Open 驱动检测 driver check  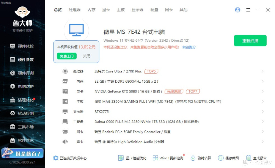coord(22,113)
